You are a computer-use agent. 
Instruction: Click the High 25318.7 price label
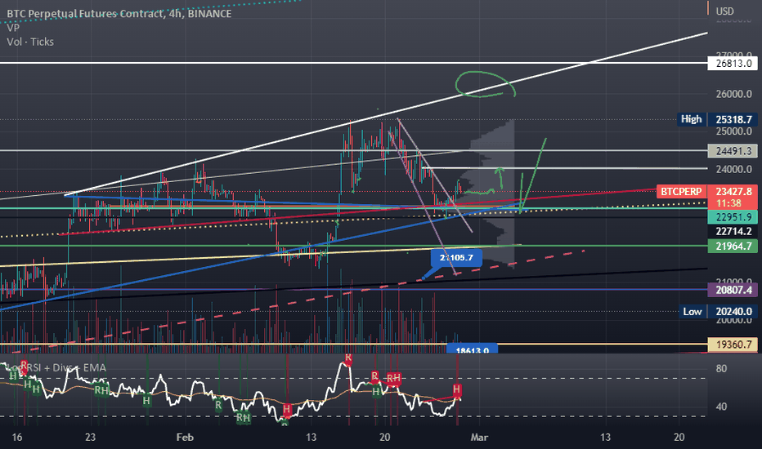coord(717,119)
